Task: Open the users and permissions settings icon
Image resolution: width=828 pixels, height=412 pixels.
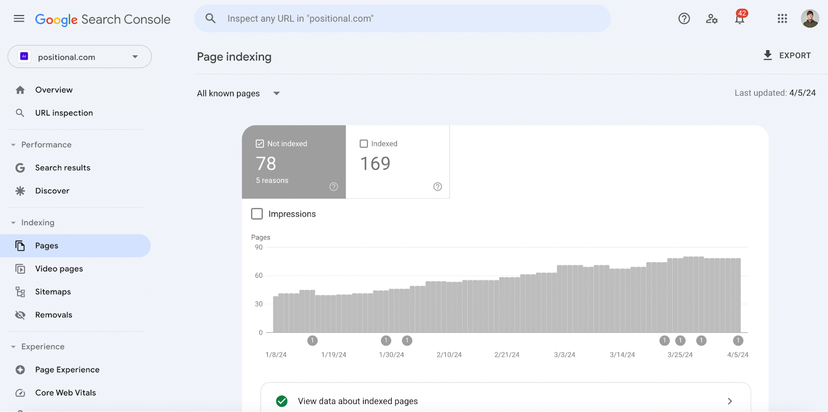Action: 712,19
